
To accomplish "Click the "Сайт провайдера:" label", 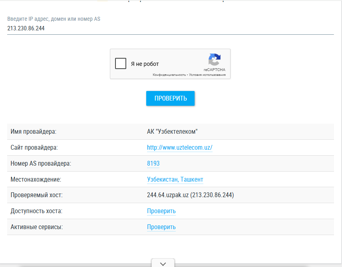I will coord(34,148).
